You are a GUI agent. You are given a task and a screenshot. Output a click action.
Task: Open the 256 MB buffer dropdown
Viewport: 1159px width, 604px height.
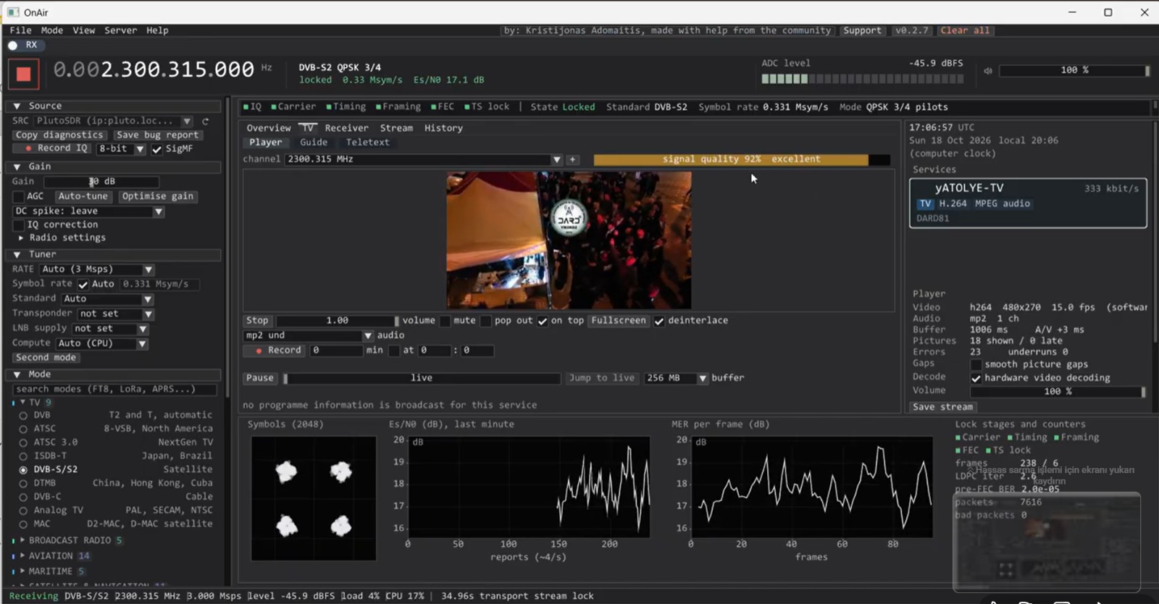pyautogui.click(x=676, y=378)
